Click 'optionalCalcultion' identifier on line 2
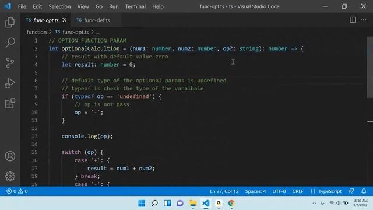 click(91, 48)
